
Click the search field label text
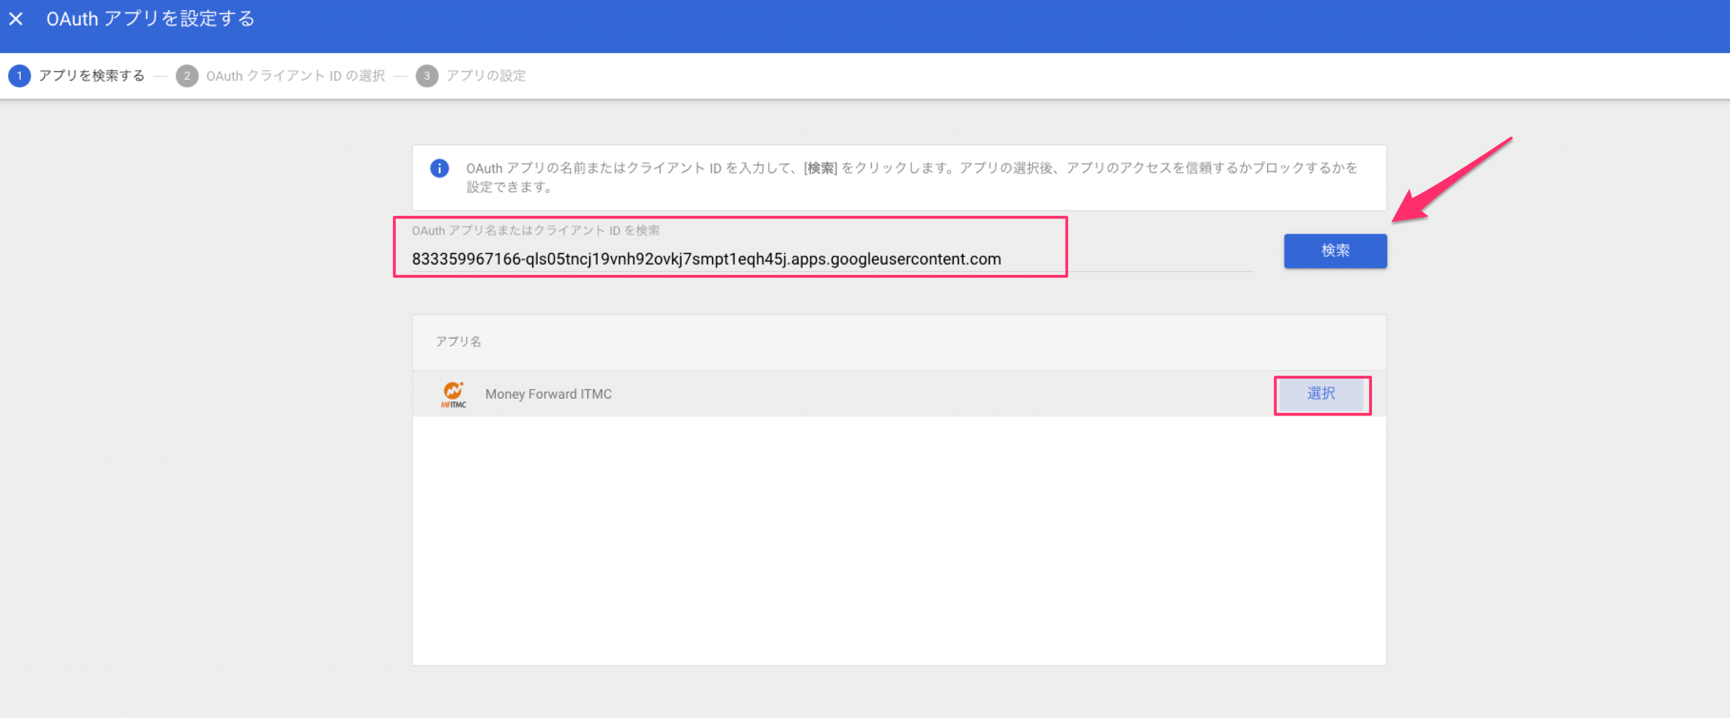(536, 230)
